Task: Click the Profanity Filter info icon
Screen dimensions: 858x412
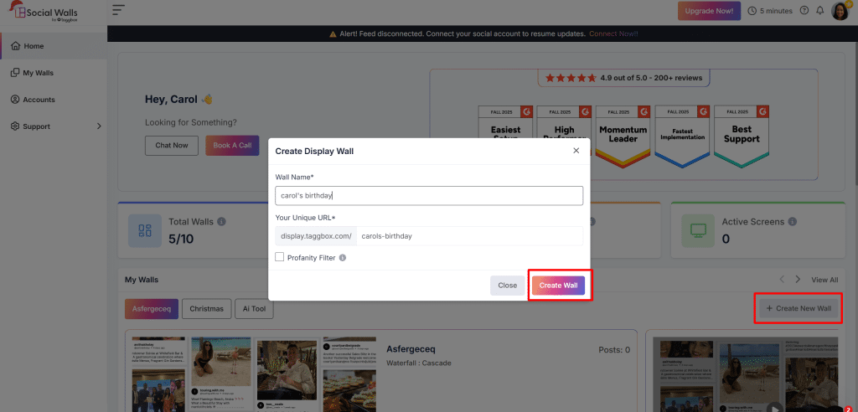Action: point(343,258)
